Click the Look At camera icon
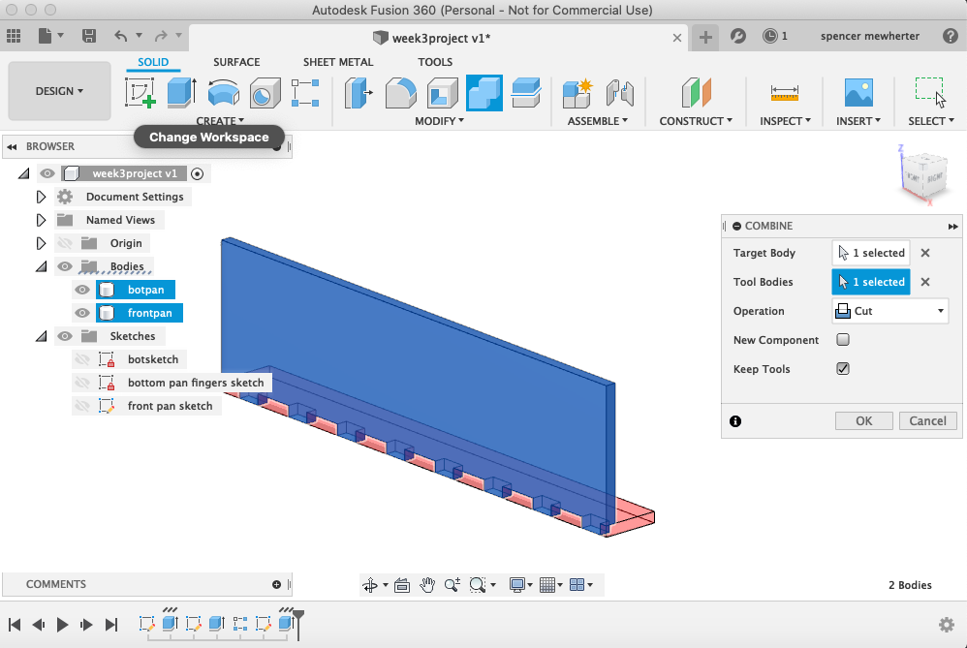 click(x=402, y=584)
